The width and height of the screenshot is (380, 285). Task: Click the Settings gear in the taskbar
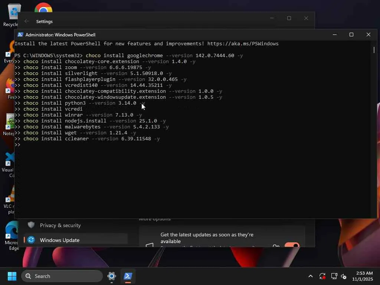tap(112, 276)
